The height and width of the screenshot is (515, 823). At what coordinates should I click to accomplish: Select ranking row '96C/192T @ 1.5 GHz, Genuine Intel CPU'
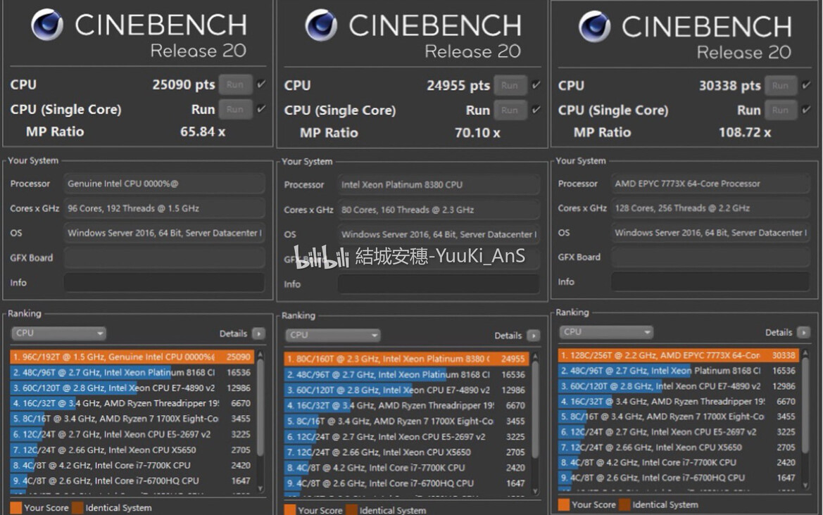coord(132,357)
